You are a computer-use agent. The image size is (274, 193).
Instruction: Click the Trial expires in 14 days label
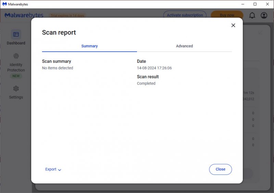(67, 15)
